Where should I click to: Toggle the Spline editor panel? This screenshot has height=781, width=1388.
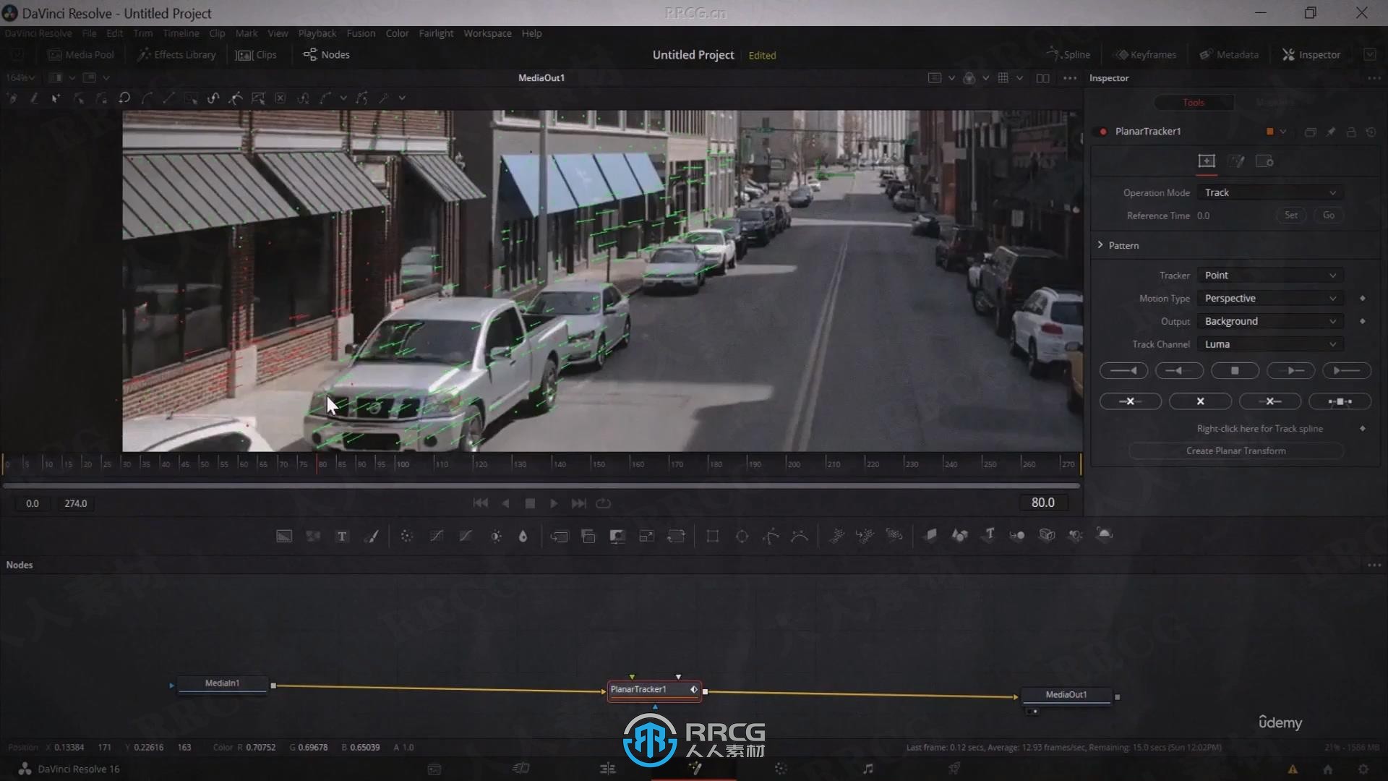tap(1068, 55)
